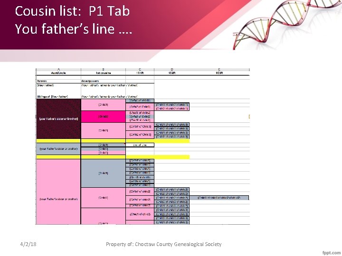342x256 pixels.
Task: Click the gray '(Child4 of child1)' cell
Action: tap(140, 173)
